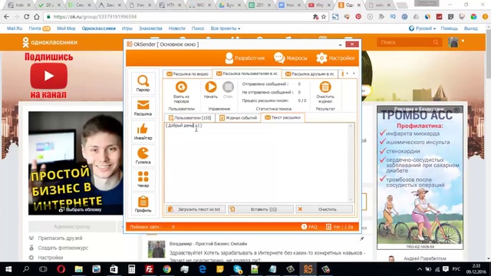
Task: Open the Профиль clipboard section
Action: 143,204
